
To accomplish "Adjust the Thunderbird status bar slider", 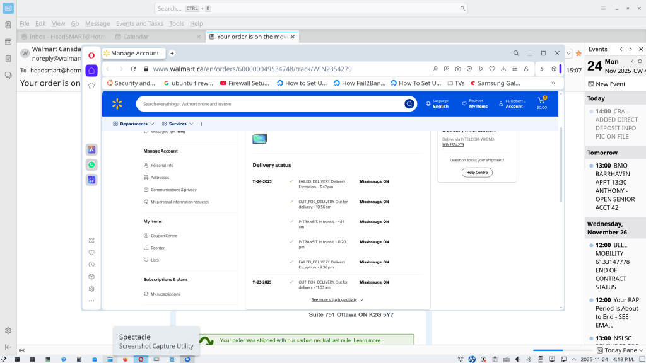I will tap(561, 350).
